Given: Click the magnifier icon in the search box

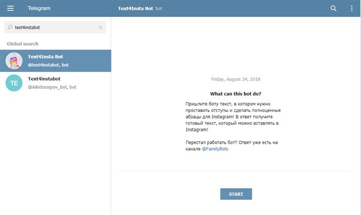Looking at the screenshot, I should click(x=10, y=27).
